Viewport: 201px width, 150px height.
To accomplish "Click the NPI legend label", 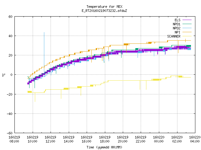I will click(177, 32).
